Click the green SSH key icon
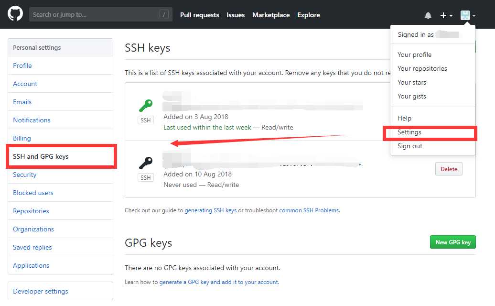495x306 pixels. click(x=146, y=106)
